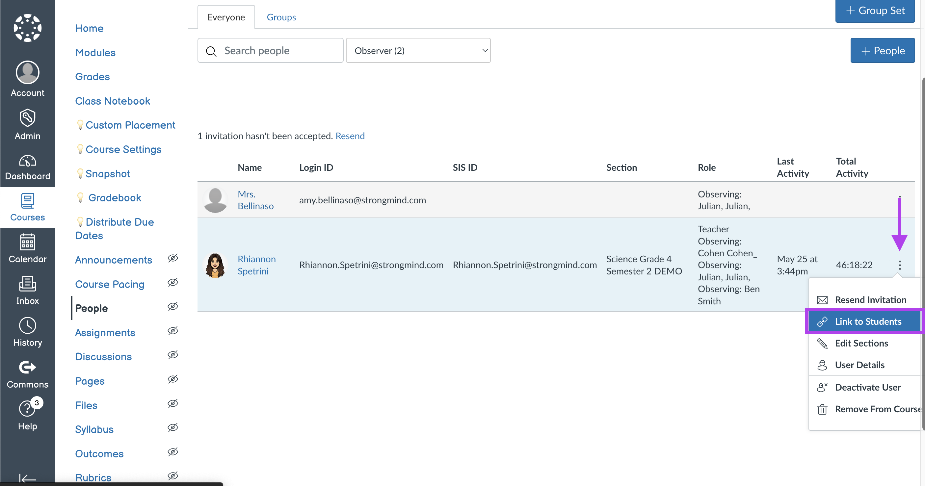Open the Observer (2) role filter dropdown

(x=418, y=51)
